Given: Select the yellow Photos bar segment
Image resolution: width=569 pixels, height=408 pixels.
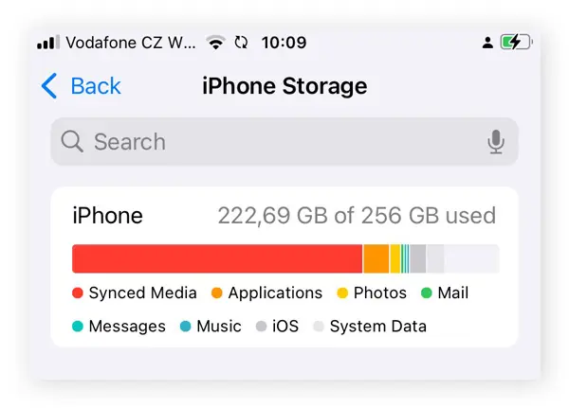Looking at the screenshot, I should click(395, 258).
